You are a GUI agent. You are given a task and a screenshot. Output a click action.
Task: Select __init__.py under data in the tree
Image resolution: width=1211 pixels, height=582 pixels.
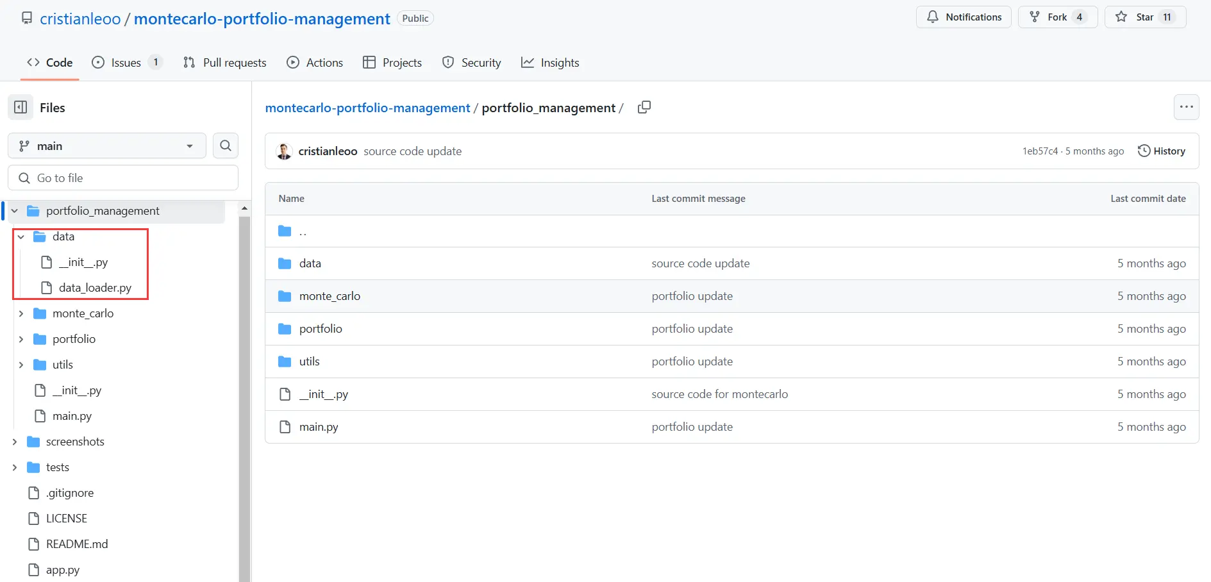(83, 262)
